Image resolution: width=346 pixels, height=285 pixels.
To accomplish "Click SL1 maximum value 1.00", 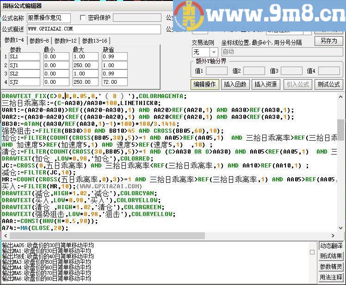I will [86, 56].
